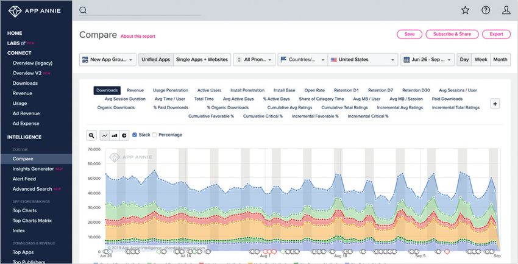518x264 pixels.
Task: Uncheck the Stack checkbox
Action: click(135, 135)
